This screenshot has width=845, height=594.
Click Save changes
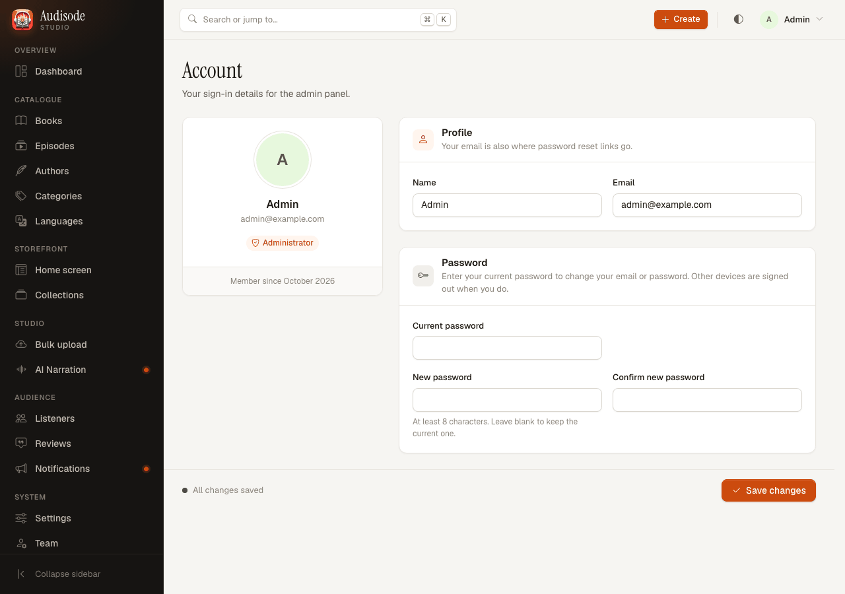click(768, 490)
